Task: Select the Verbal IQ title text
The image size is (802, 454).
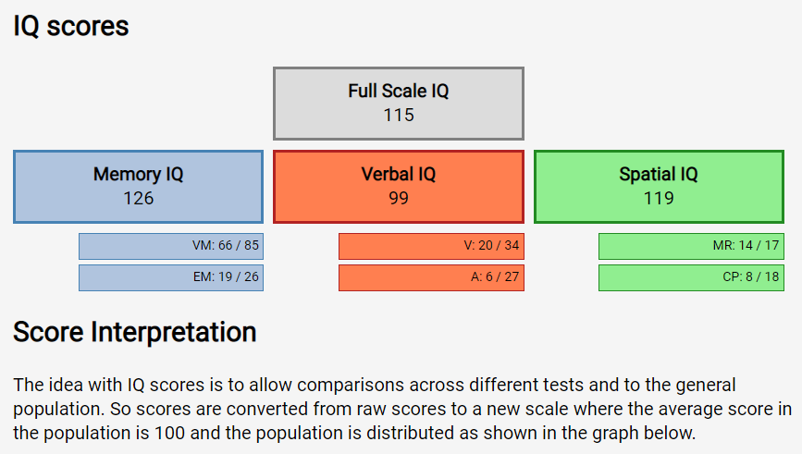Action: (398, 174)
